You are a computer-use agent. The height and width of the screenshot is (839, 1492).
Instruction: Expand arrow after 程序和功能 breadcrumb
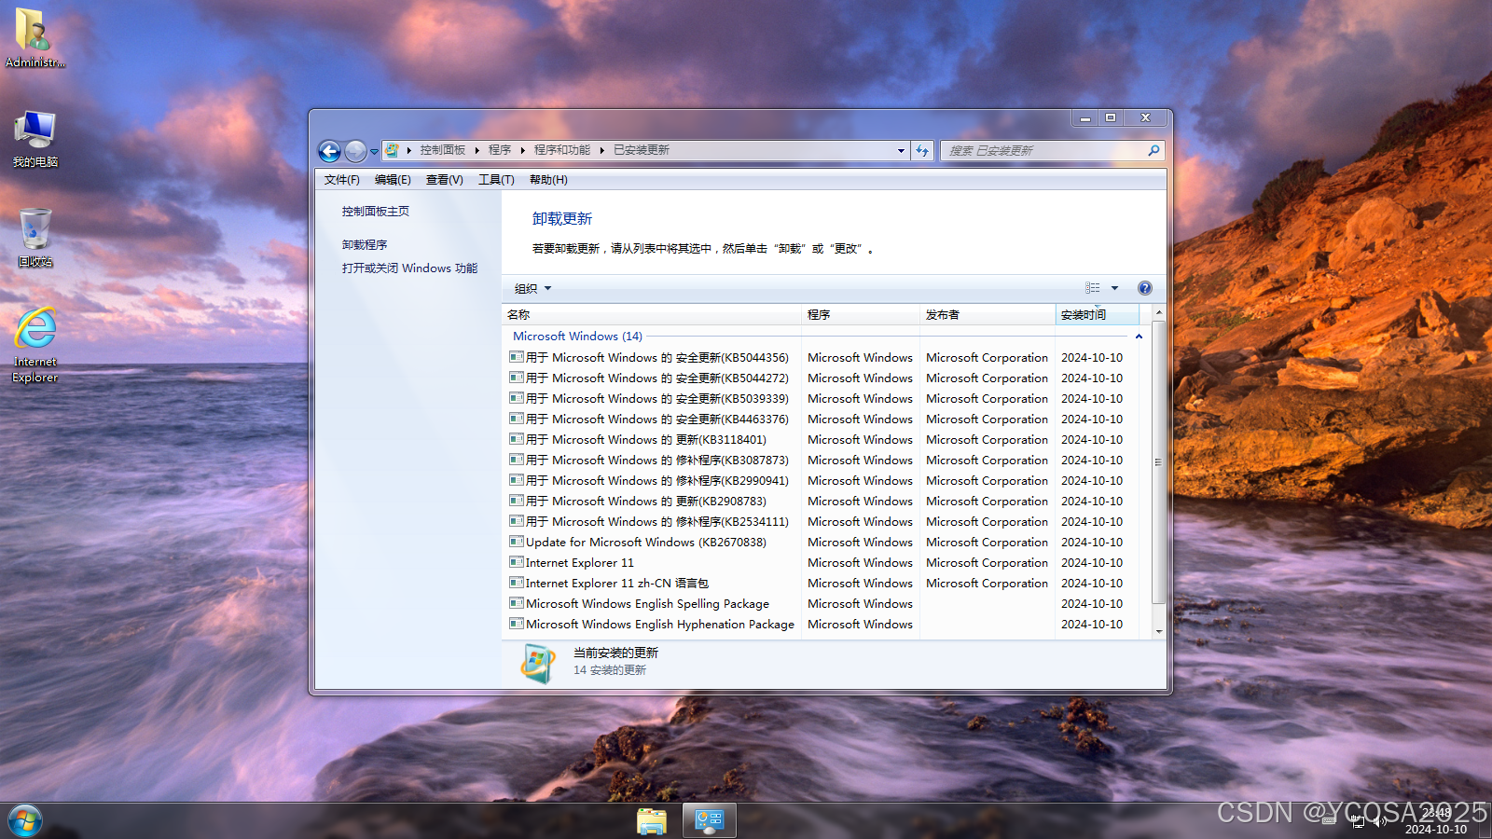[x=602, y=150]
